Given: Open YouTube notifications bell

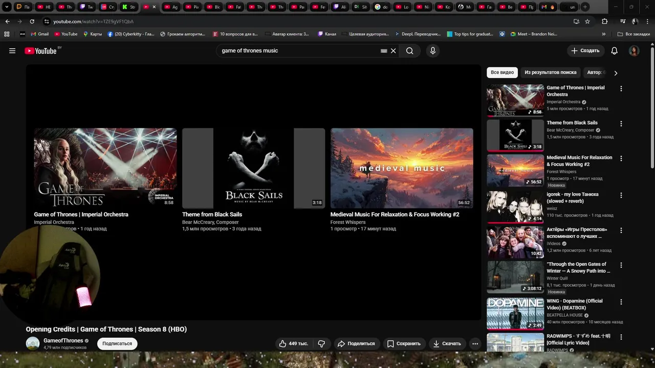Looking at the screenshot, I should [x=615, y=51].
